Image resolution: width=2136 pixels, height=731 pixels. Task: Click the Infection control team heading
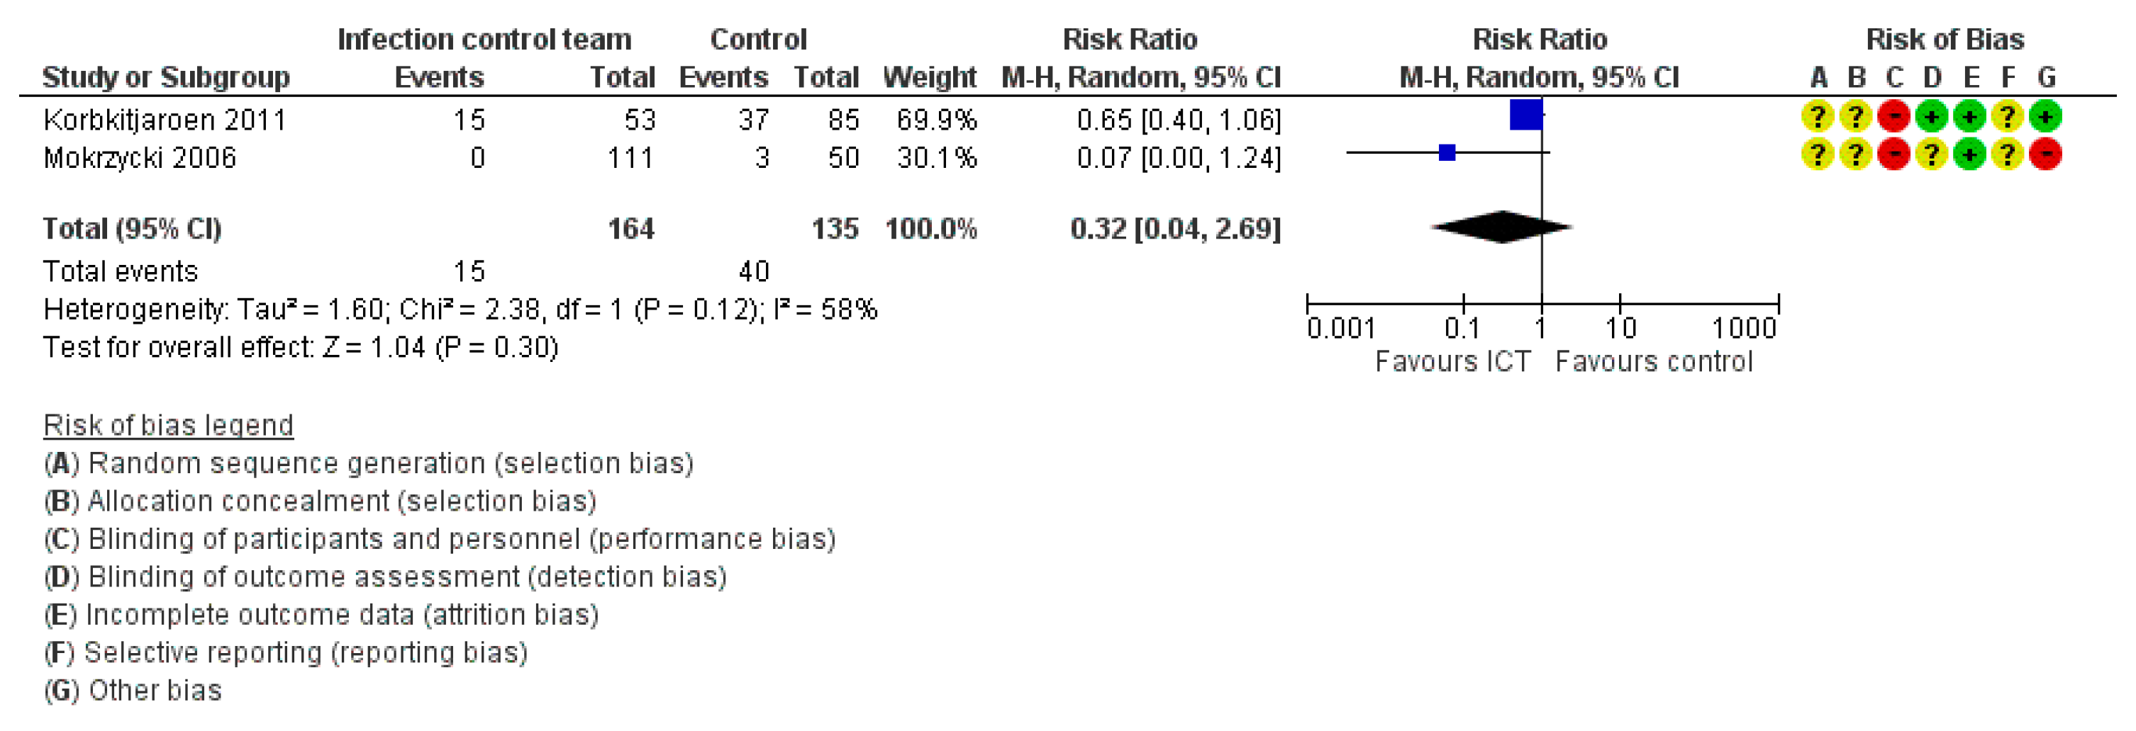point(484,39)
